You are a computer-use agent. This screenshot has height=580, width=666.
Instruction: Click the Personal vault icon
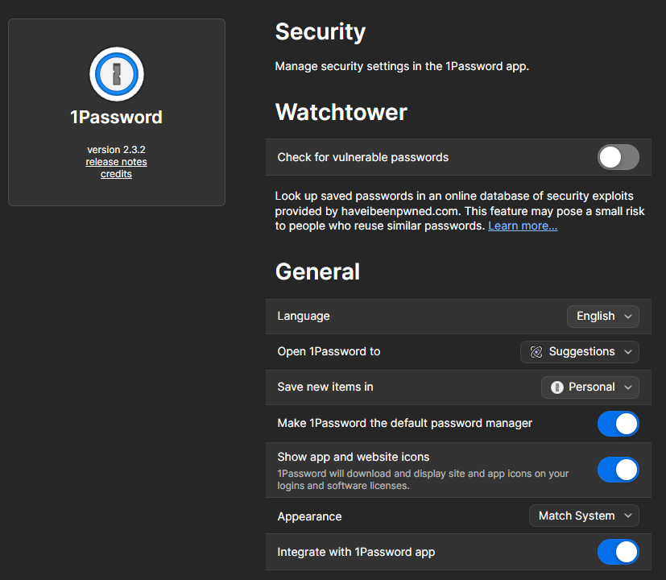[x=556, y=387]
